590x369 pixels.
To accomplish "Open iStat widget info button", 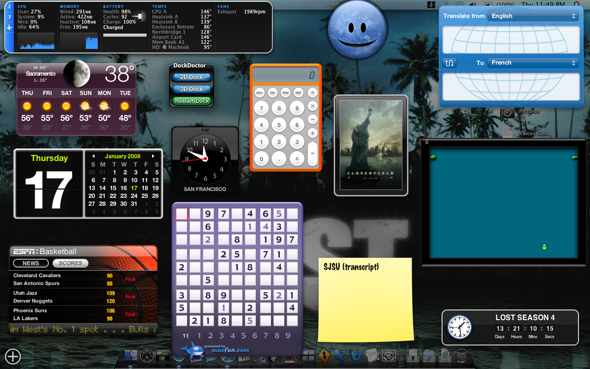I will click(x=10, y=7).
